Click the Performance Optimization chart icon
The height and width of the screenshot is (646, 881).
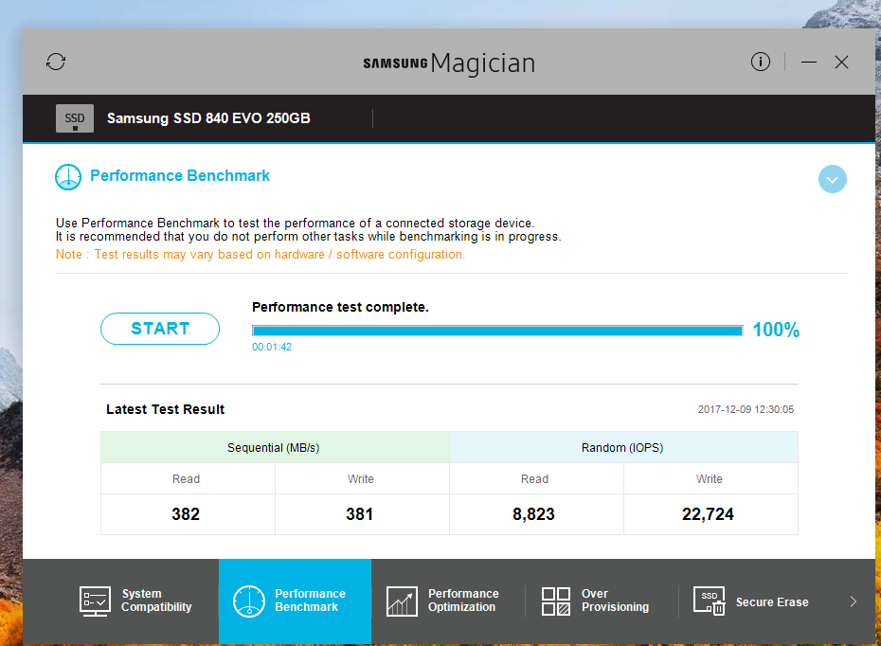click(x=402, y=601)
